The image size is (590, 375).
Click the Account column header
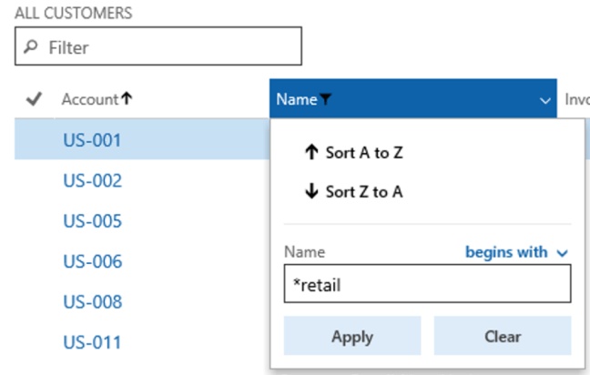pos(89,99)
